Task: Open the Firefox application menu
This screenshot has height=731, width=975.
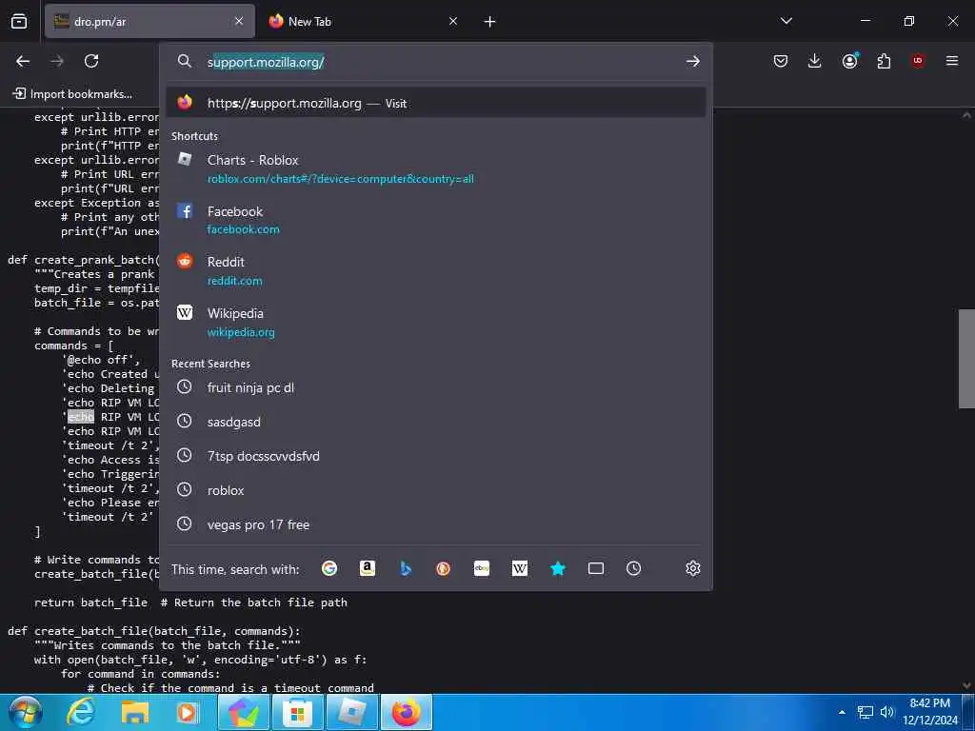Action: point(952,61)
